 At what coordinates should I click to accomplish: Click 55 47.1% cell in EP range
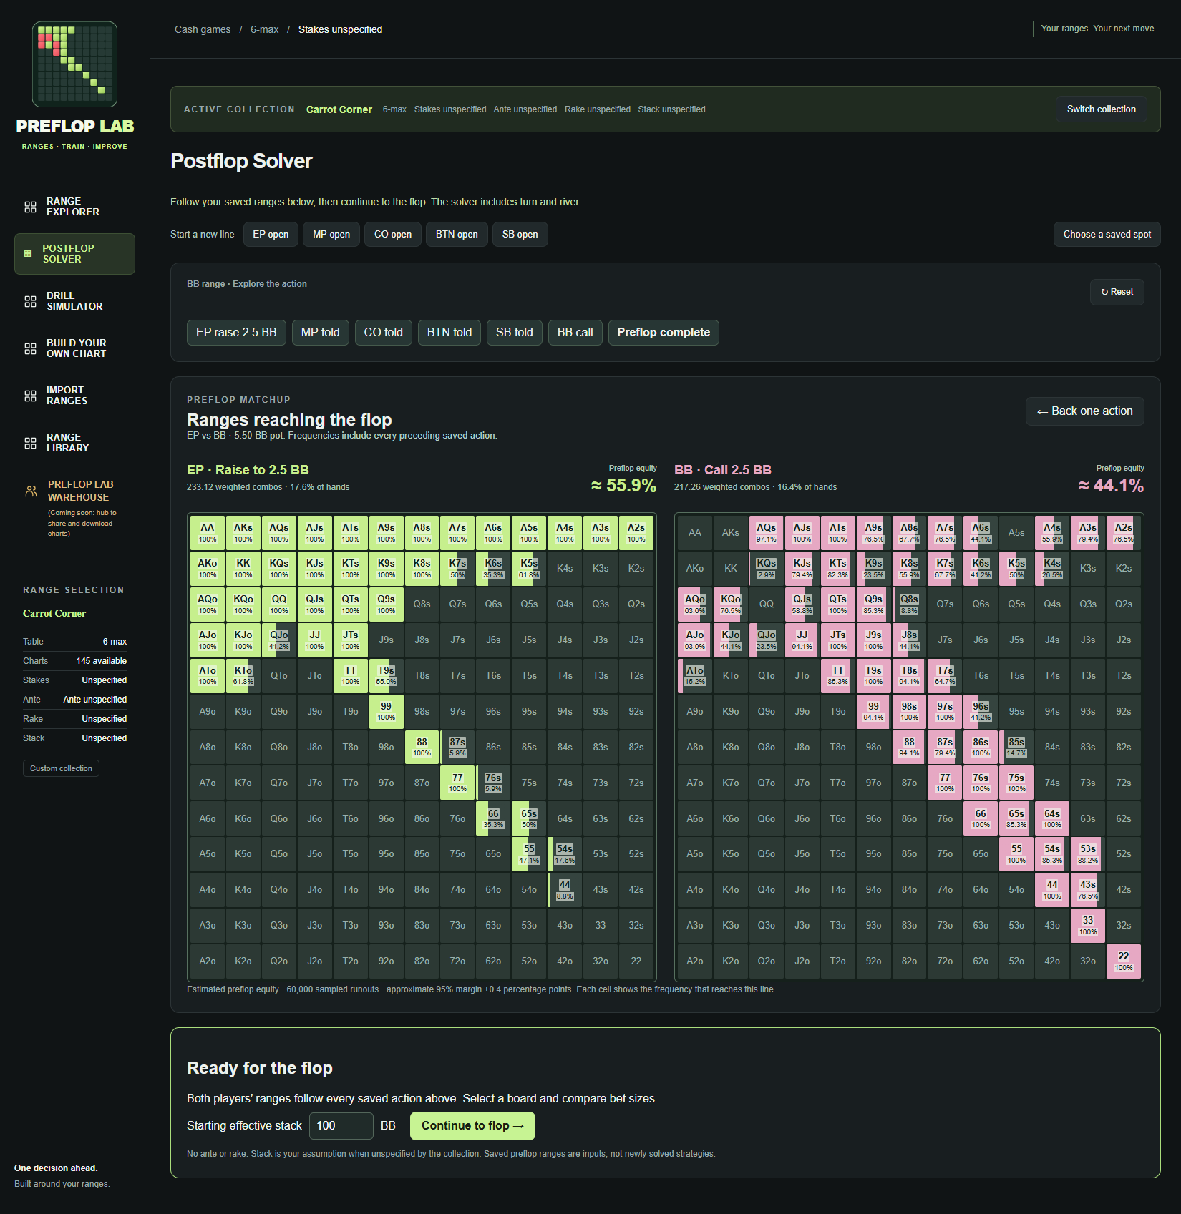pos(529,854)
